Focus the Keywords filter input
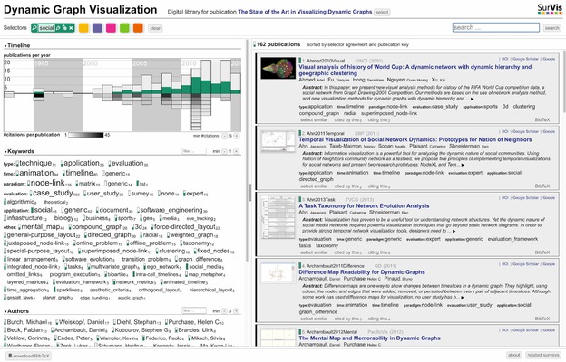The height and width of the screenshot is (362, 566). coord(194,151)
